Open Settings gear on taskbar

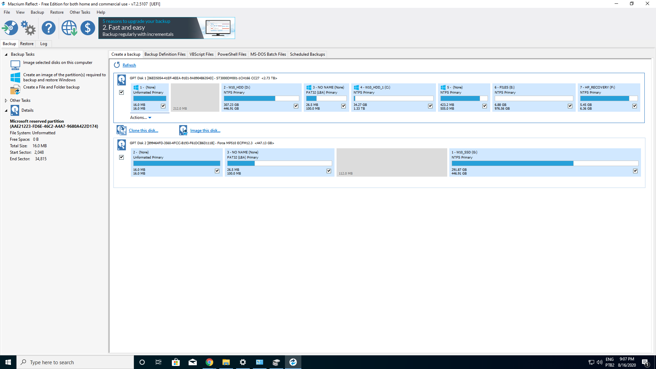click(243, 362)
